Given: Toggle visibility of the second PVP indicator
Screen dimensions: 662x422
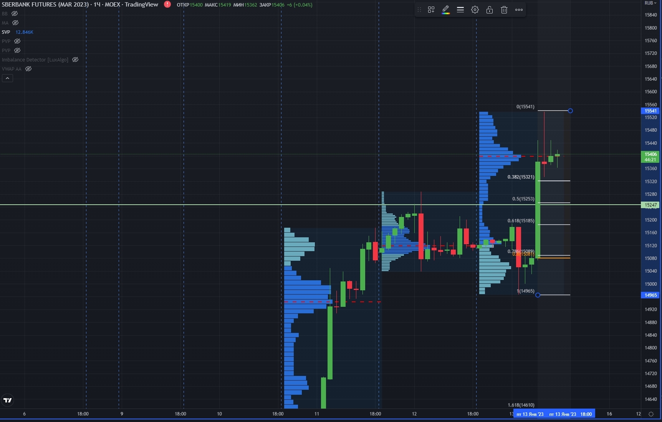Looking at the screenshot, I should pos(17,50).
